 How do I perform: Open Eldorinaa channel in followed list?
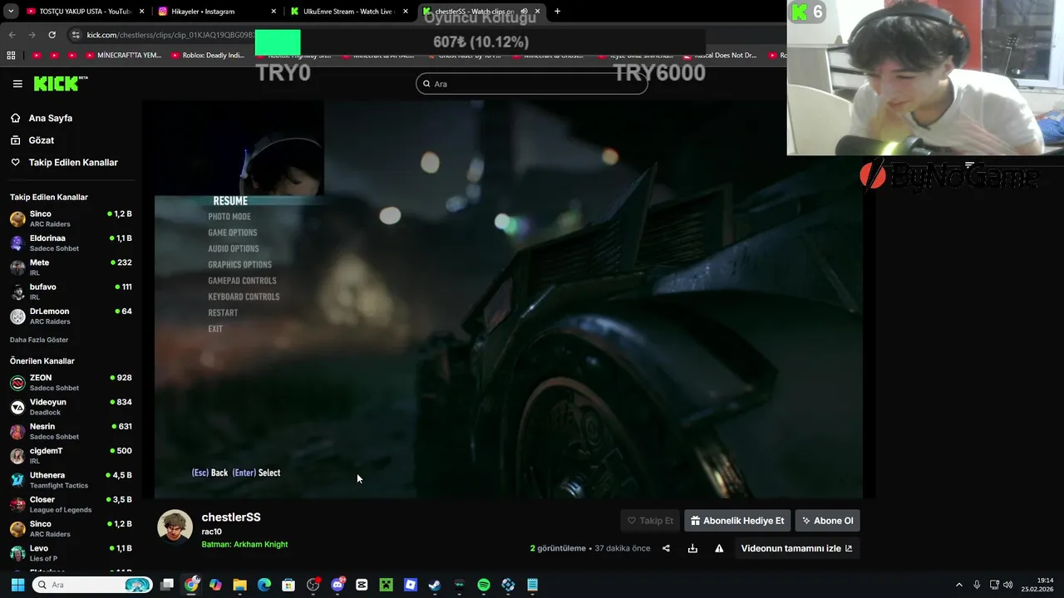pos(71,243)
